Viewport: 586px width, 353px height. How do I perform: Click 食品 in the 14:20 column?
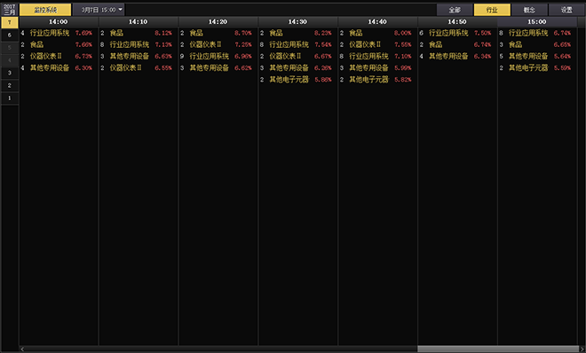196,33
